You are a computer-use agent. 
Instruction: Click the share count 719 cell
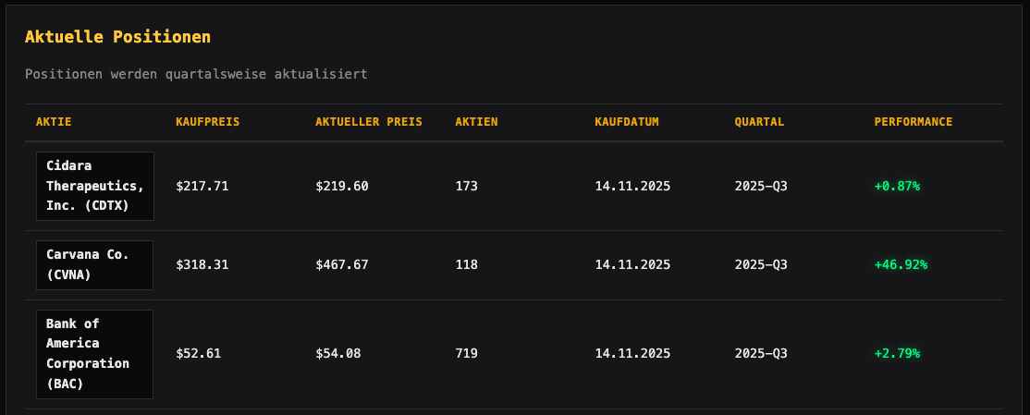467,353
